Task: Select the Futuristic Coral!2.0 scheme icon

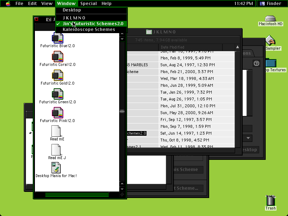Action: (x=58, y=57)
